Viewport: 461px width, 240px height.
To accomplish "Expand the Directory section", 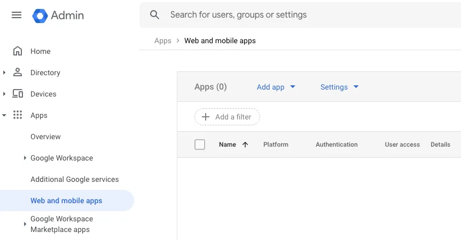I will [4, 73].
